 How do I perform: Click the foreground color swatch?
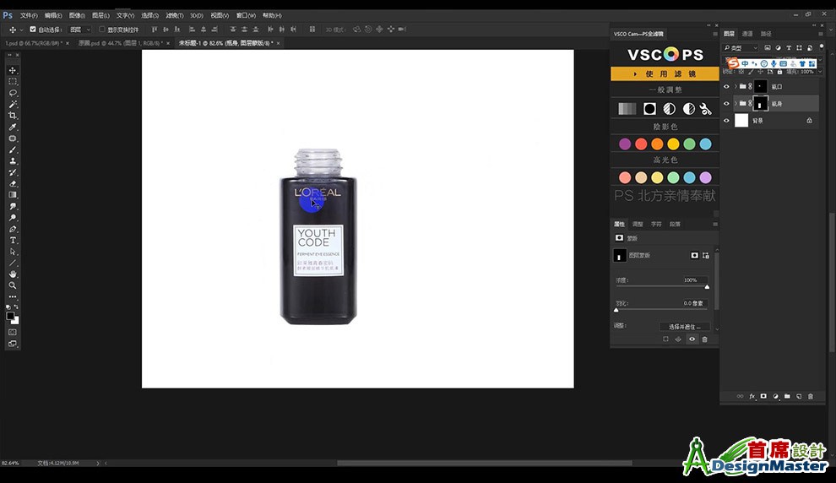tap(10, 316)
